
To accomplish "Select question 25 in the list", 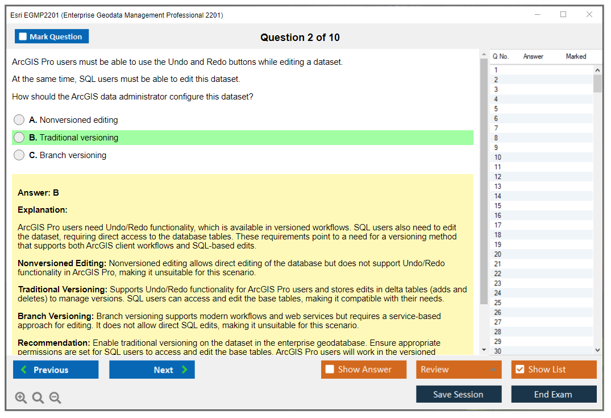I will click(542, 303).
